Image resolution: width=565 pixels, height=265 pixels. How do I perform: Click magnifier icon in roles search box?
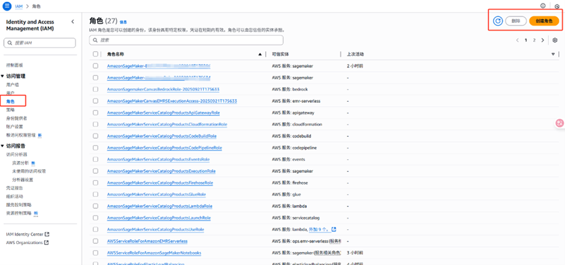[95, 41]
